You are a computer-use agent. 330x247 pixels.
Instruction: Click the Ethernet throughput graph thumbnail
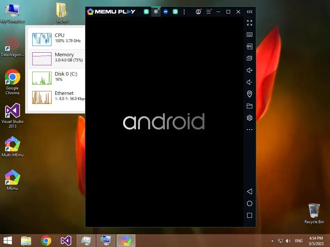[42, 97]
